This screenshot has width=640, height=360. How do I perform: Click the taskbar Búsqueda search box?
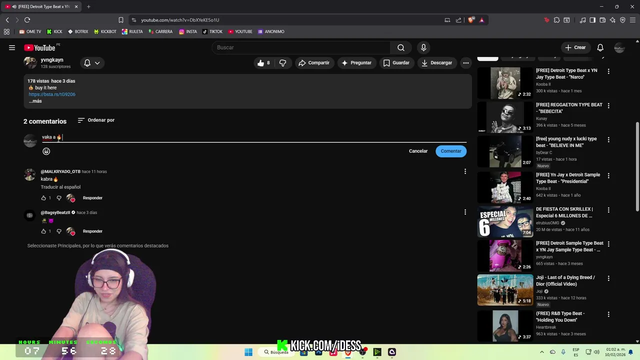coord(276,352)
